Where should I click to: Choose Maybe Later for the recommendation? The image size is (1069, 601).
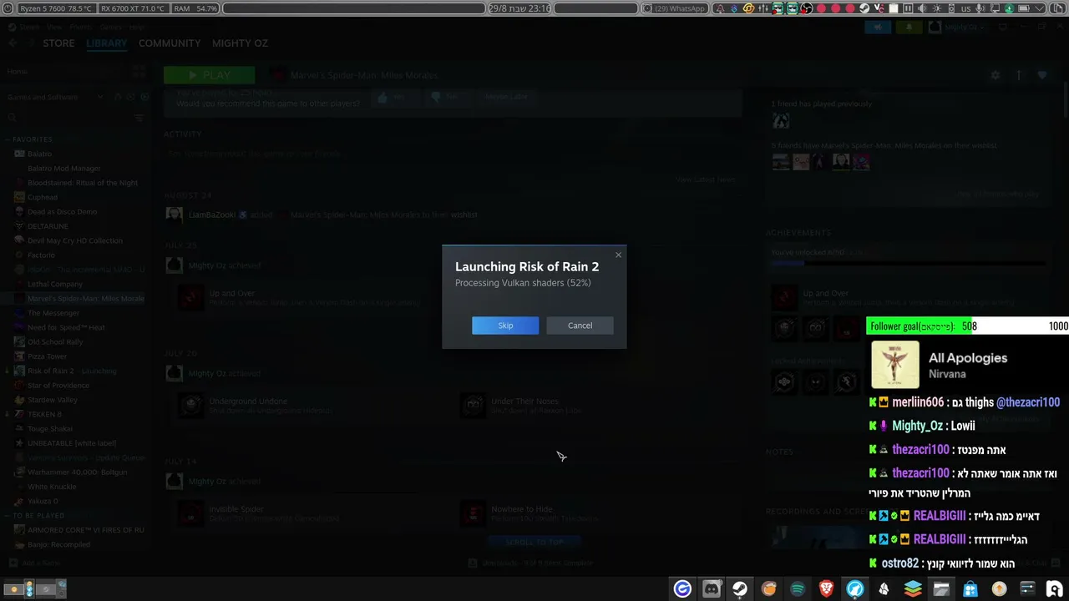tap(506, 97)
